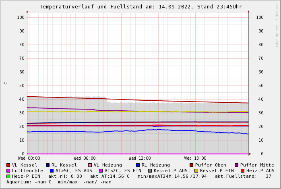Screen dimensions: 281x189
Task: Click the dark blue RL Kessel swatch
Action: tap(48, 165)
